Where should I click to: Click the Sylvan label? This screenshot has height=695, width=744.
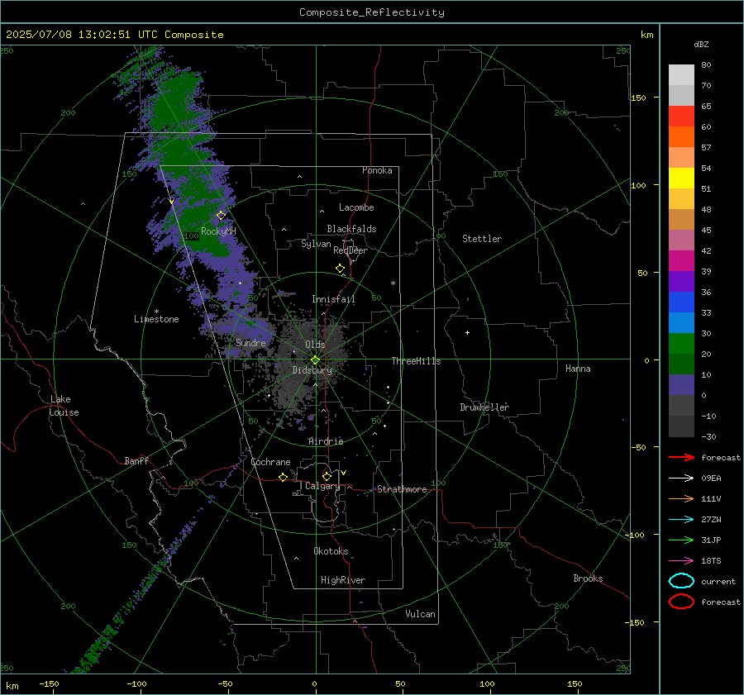pos(316,244)
